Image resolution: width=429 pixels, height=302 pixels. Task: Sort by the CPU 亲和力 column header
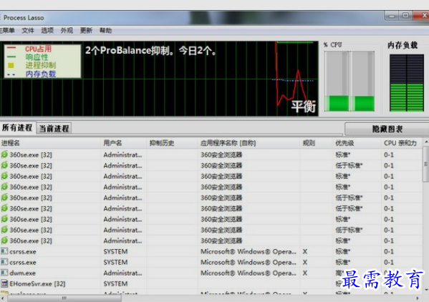pyautogui.click(x=402, y=143)
